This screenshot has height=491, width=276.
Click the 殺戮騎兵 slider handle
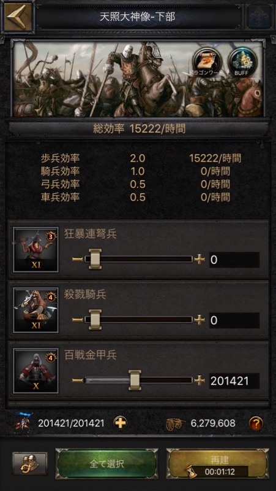point(95,320)
